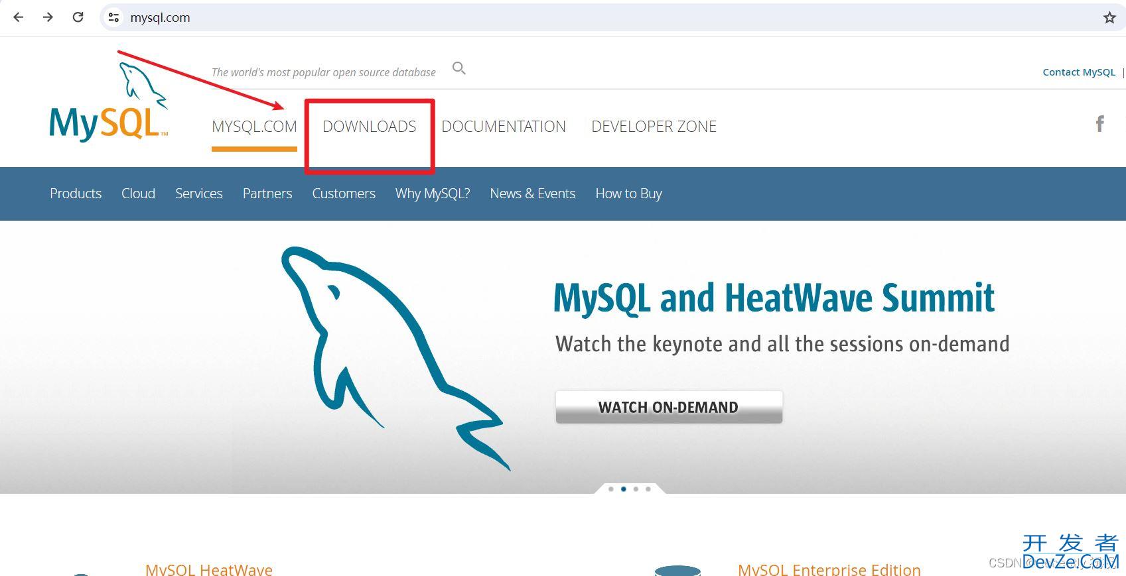Click 'Watch the keynote and all the sessions on-demand'
Image resolution: width=1126 pixels, height=576 pixels.
point(782,344)
